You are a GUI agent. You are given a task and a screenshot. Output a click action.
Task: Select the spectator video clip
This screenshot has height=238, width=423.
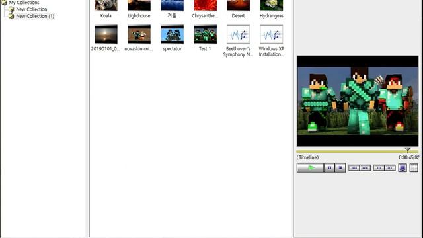click(172, 34)
